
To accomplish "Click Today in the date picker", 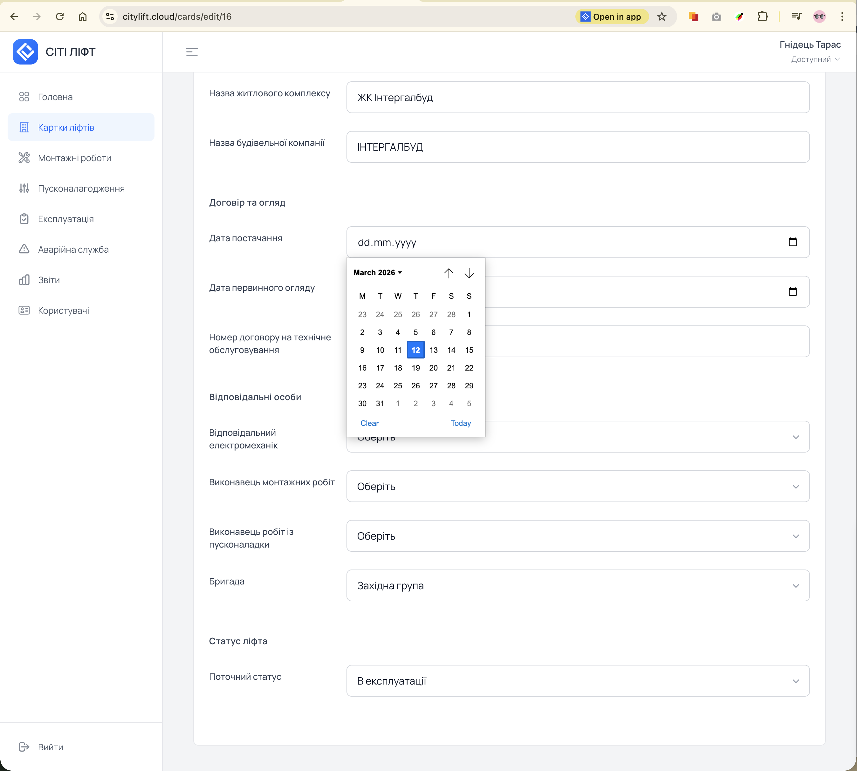I will coord(461,423).
